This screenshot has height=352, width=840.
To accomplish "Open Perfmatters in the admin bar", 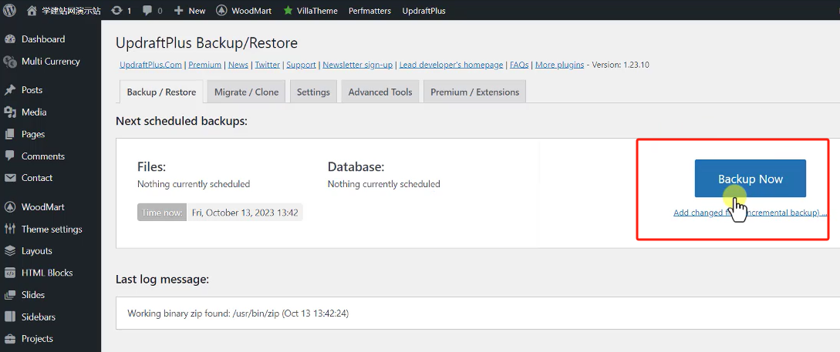I will point(369,11).
